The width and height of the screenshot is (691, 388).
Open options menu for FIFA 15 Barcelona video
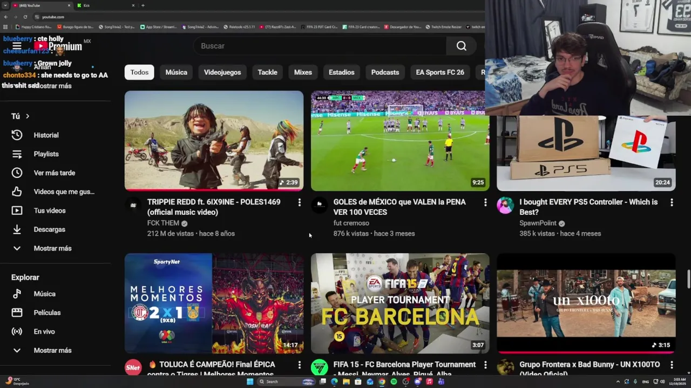pyautogui.click(x=485, y=365)
